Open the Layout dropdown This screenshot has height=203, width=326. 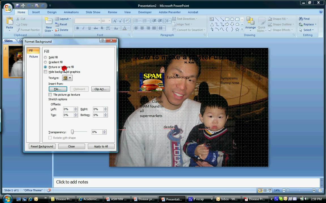[x=63, y=19]
